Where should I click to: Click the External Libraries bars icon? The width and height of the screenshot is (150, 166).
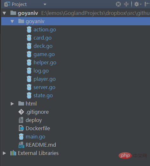coord(13,153)
